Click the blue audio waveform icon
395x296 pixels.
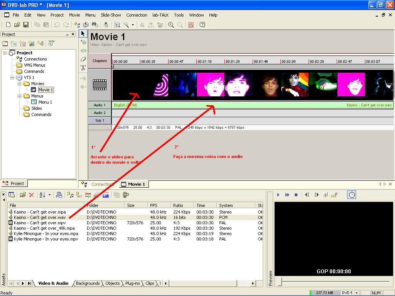[106, 195]
